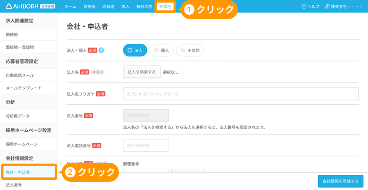This screenshot has width=368, height=190.
Task: Open 採用ホームページ sidebar item
Action: pyautogui.click(x=29, y=144)
